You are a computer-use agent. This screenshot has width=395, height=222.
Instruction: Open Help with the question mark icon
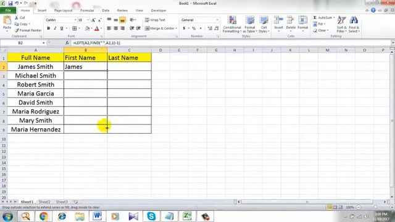(373, 10)
